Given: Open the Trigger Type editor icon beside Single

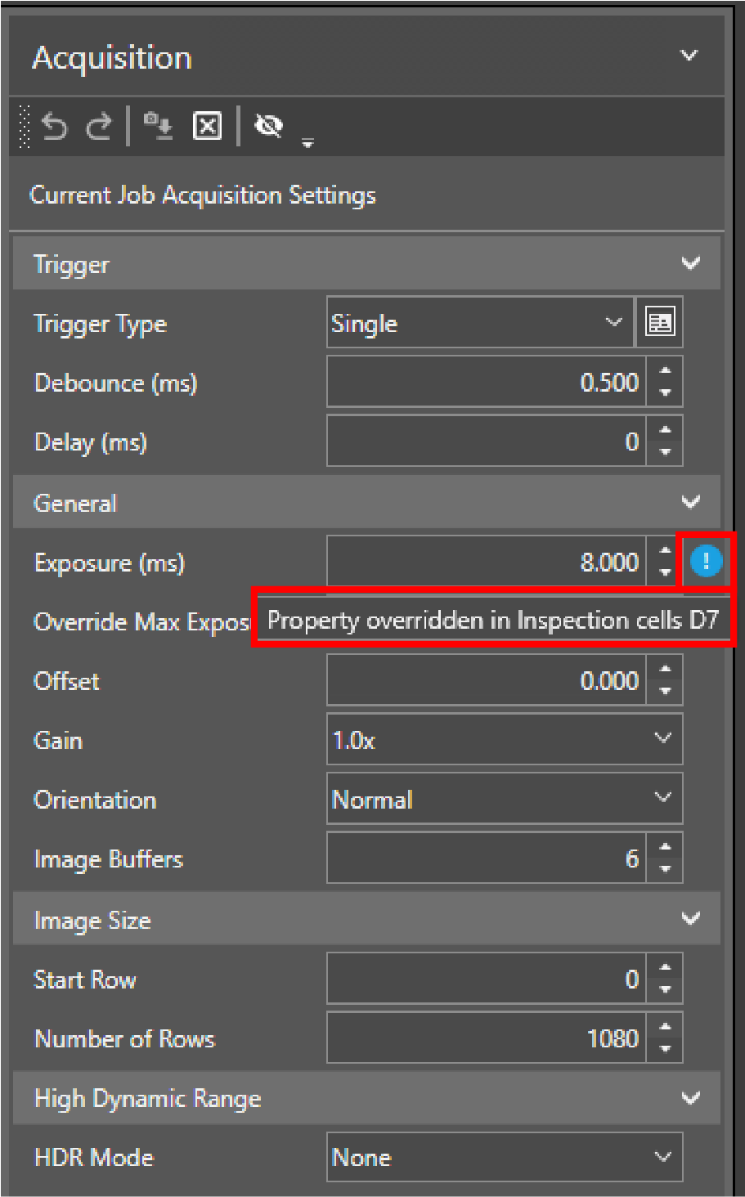Looking at the screenshot, I should (659, 322).
